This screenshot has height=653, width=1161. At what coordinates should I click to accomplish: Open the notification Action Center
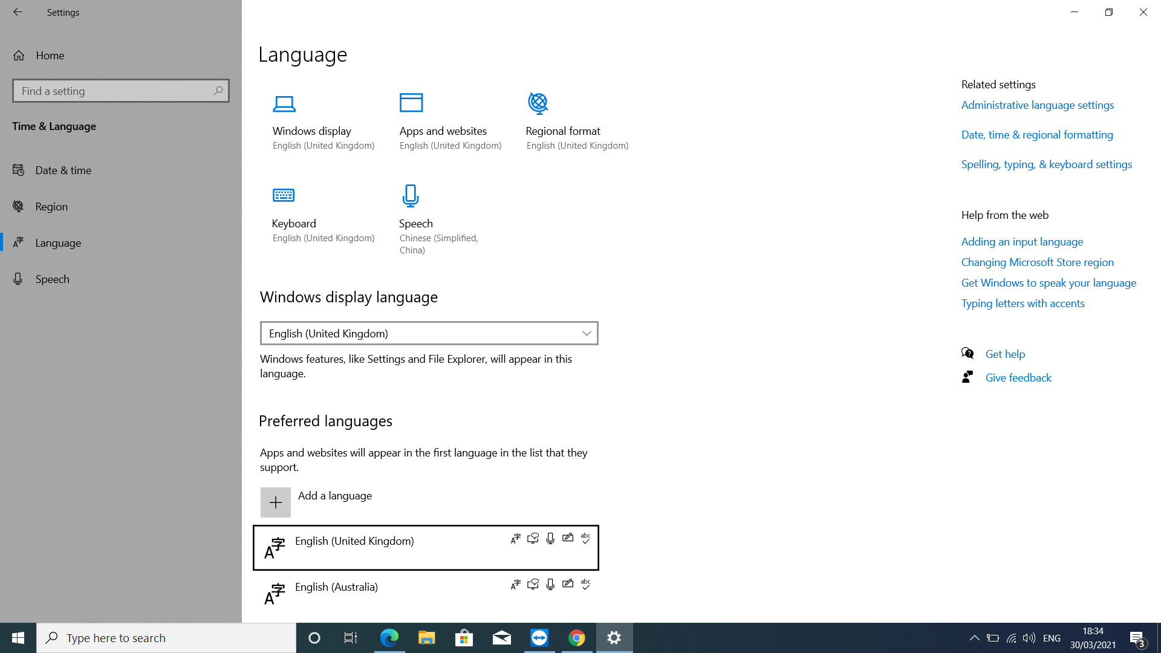pos(1137,638)
